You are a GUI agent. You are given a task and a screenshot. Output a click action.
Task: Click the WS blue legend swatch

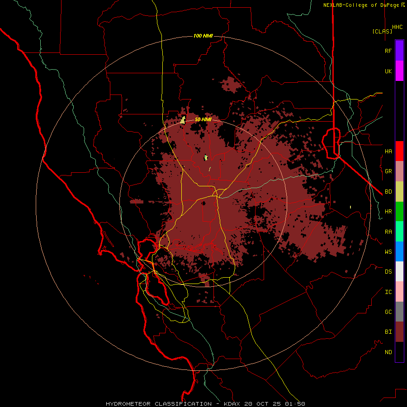point(399,251)
